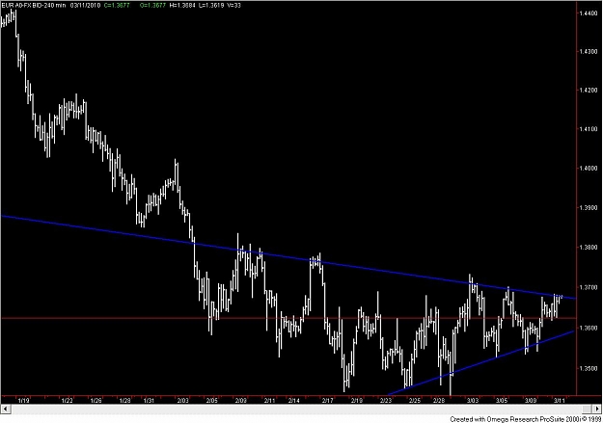603x423 pixels.
Task: Click the 3/11 date axis label
Action: point(560,400)
